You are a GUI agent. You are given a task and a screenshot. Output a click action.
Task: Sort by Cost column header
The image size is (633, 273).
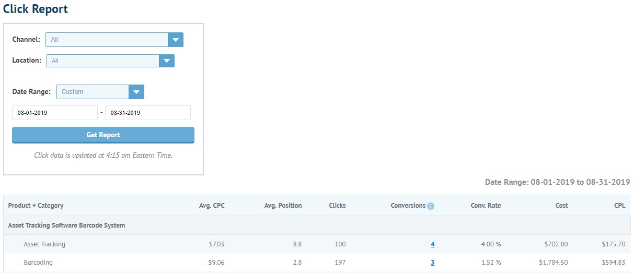coord(561,206)
